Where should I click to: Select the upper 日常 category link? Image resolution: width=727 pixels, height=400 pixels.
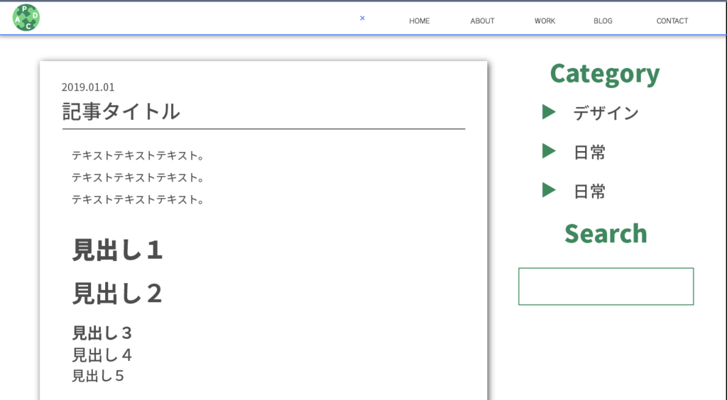(x=589, y=152)
